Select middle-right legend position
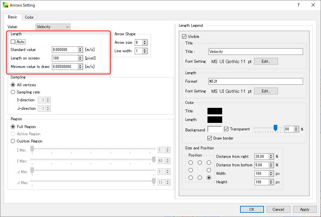The width and height of the screenshot is (321, 217). 209,170
